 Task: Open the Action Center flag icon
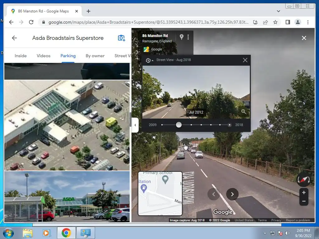(x=280, y=233)
